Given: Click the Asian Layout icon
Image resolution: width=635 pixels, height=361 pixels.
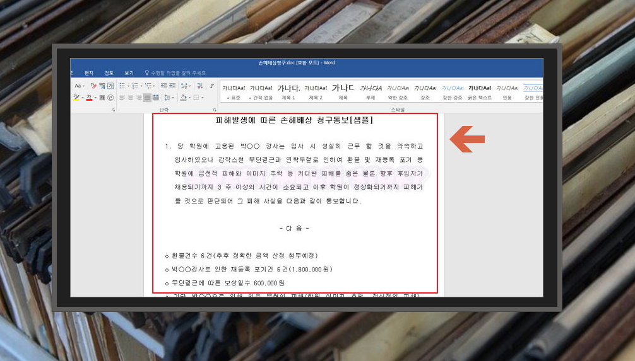Looking at the screenshot, I should pyautogui.click(x=186, y=86).
